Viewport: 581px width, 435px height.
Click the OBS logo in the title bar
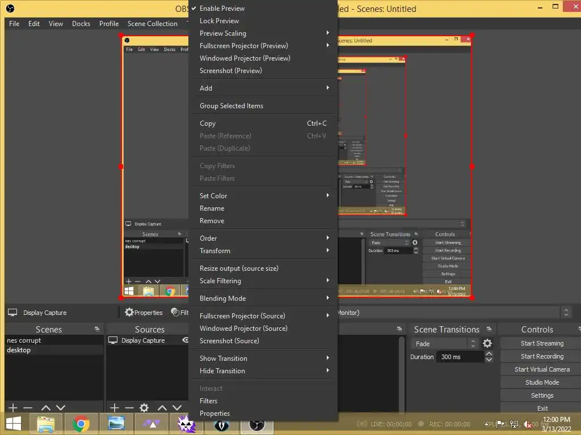(10, 8)
